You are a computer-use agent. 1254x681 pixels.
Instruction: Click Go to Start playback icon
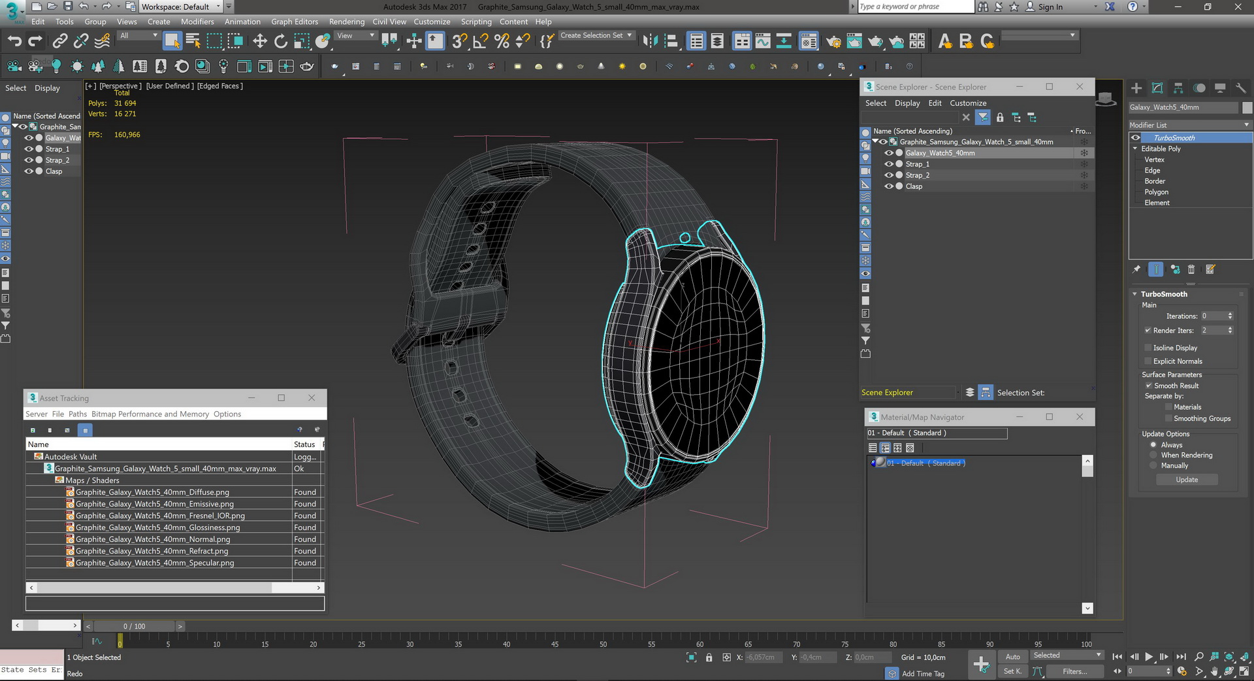tap(1117, 657)
